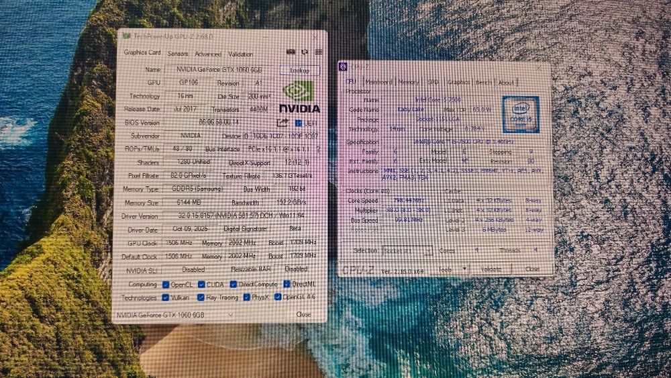This screenshot has height=378, width=671.
Task: Click the GPU Clock Boost 1709 MHz value
Action: point(303,242)
